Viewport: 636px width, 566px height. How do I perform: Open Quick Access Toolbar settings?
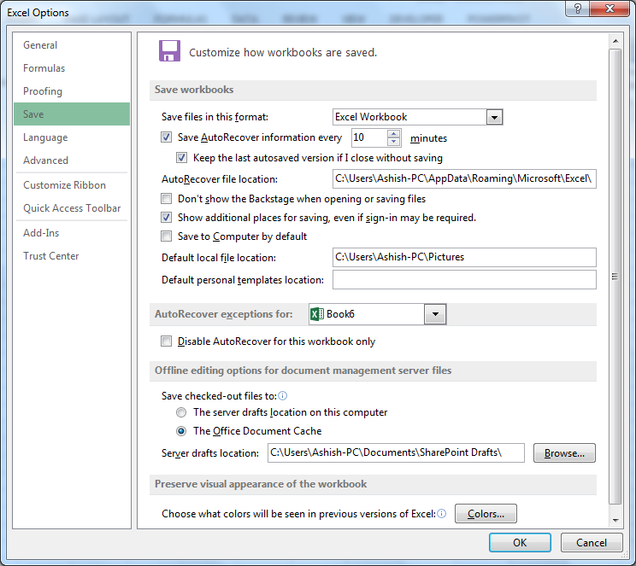[x=72, y=208]
